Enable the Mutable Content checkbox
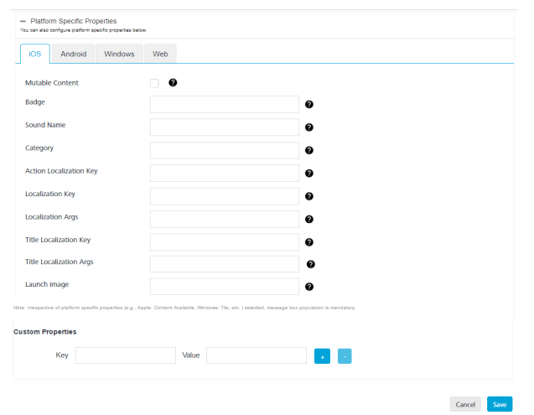This screenshot has height=415, width=534. coord(154,83)
